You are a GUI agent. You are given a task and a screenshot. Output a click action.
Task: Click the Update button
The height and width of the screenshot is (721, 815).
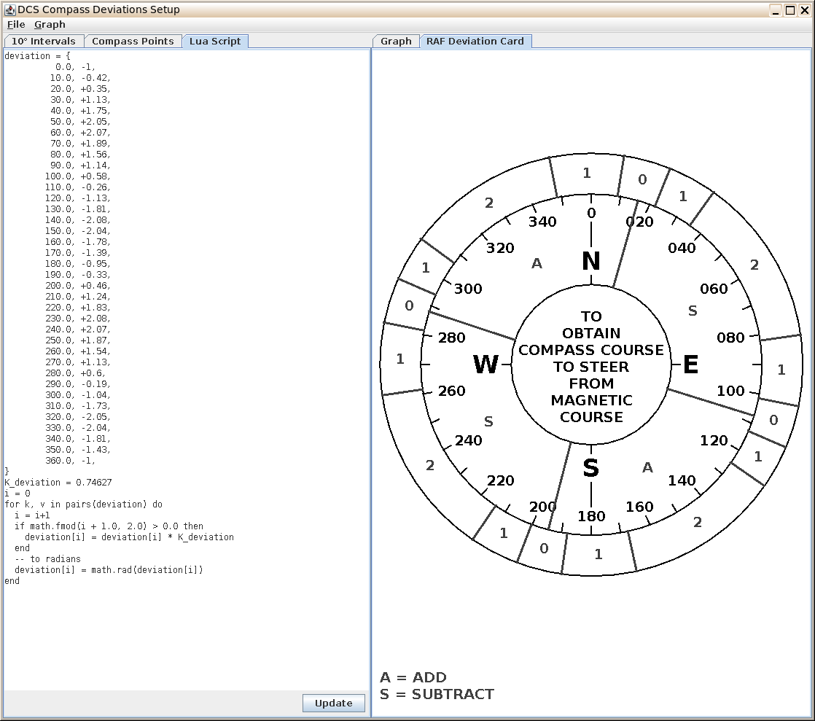tap(334, 703)
